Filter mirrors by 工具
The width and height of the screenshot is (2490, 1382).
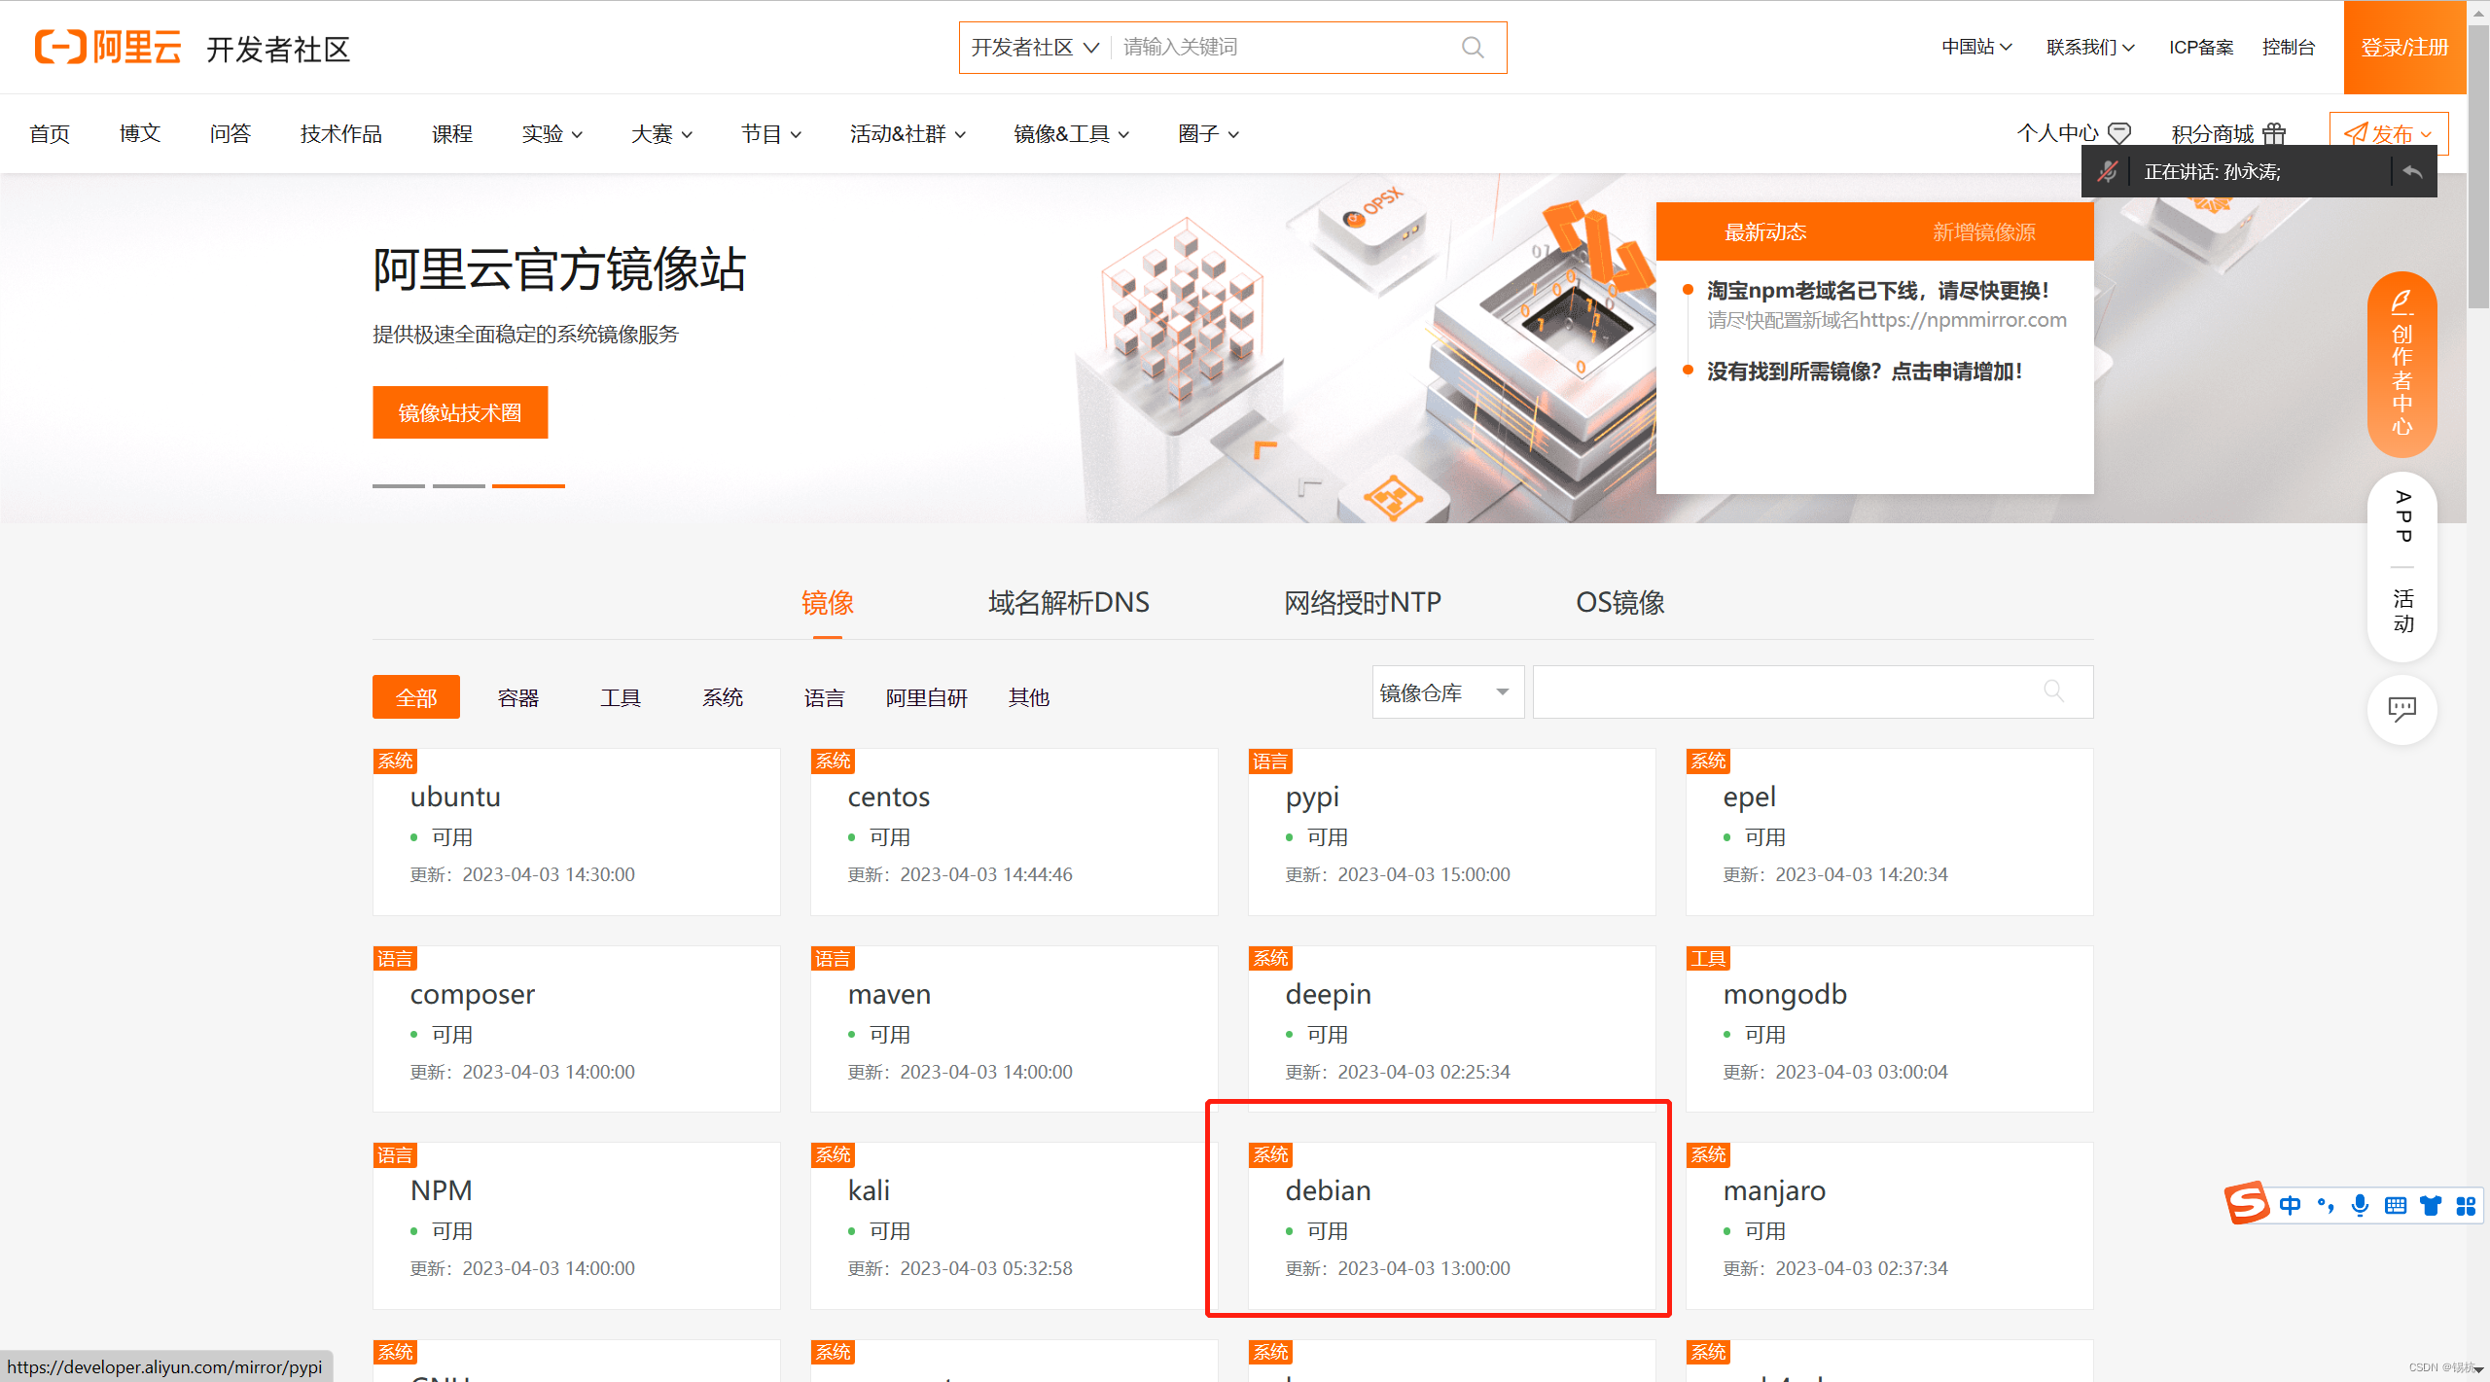pyautogui.click(x=621, y=696)
